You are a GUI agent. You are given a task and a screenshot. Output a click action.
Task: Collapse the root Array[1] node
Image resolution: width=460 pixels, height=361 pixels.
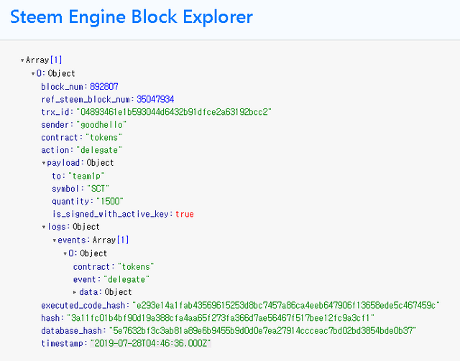[22, 61]
